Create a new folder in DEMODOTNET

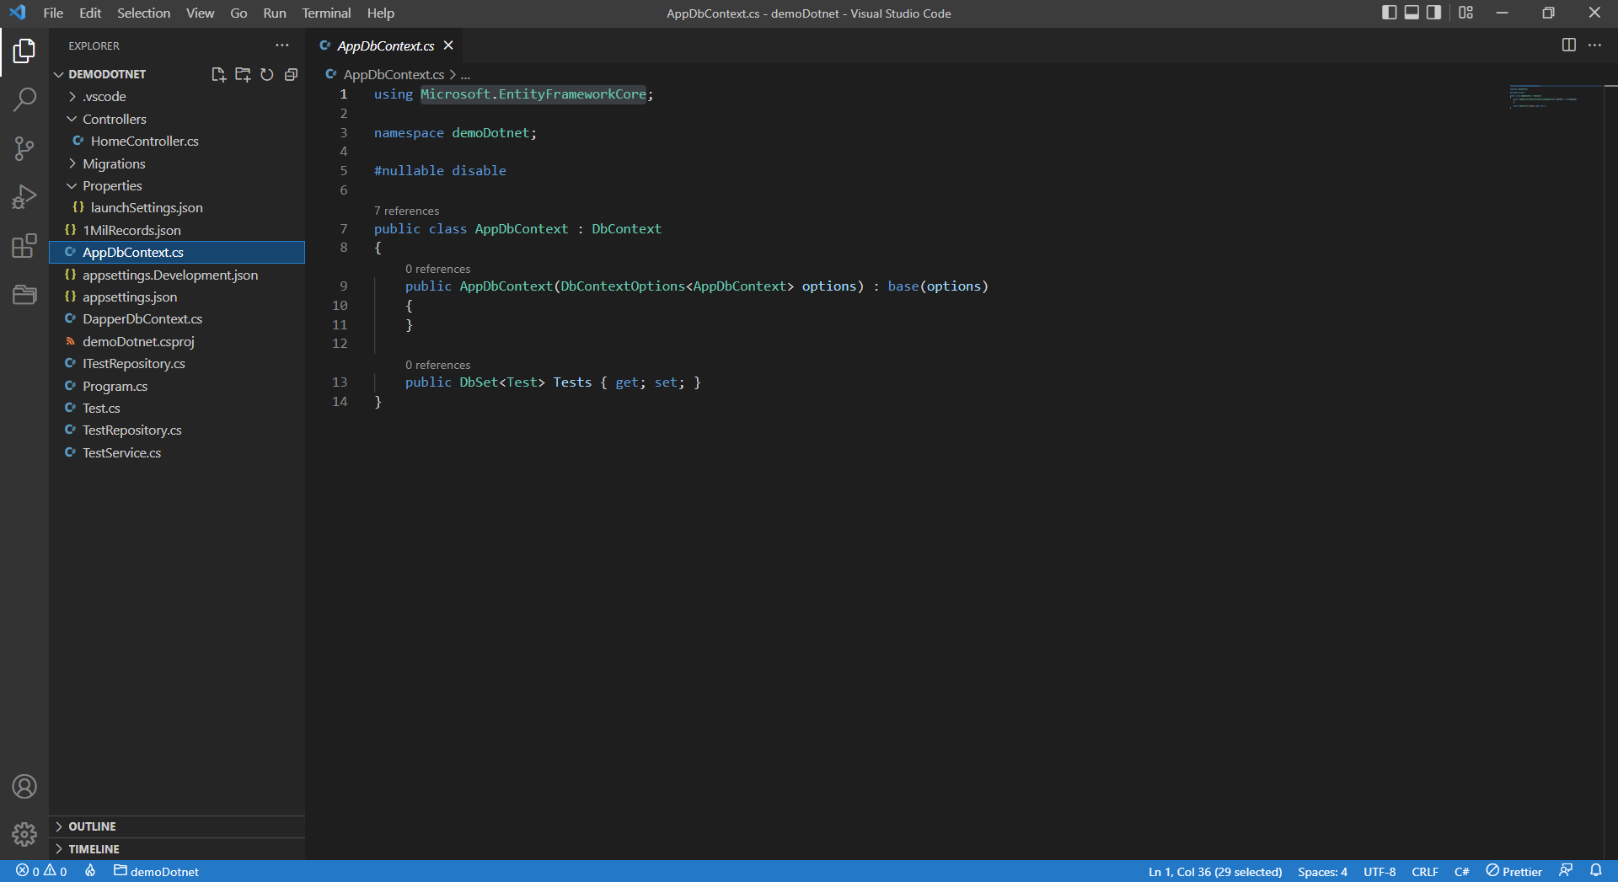coord(243,74)
